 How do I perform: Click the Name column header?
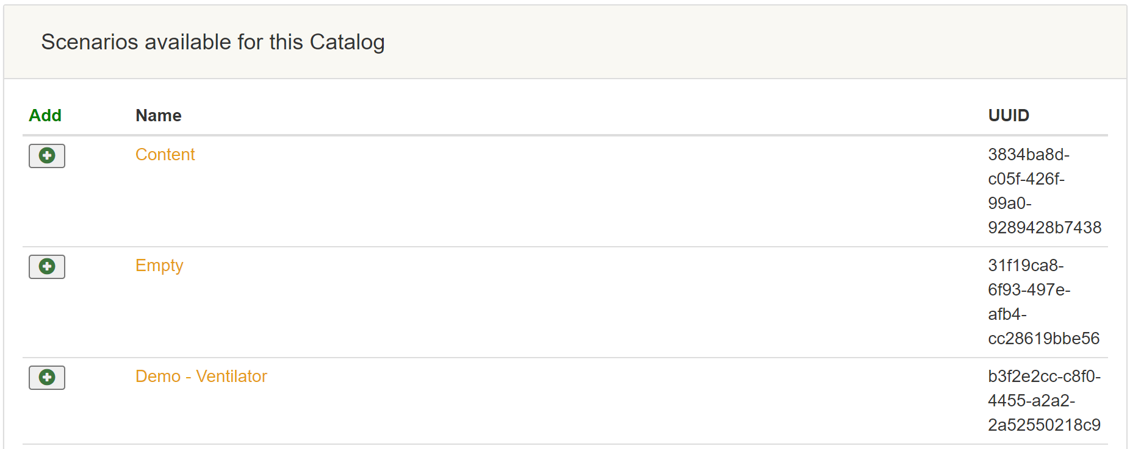click(x=159, y=116)
